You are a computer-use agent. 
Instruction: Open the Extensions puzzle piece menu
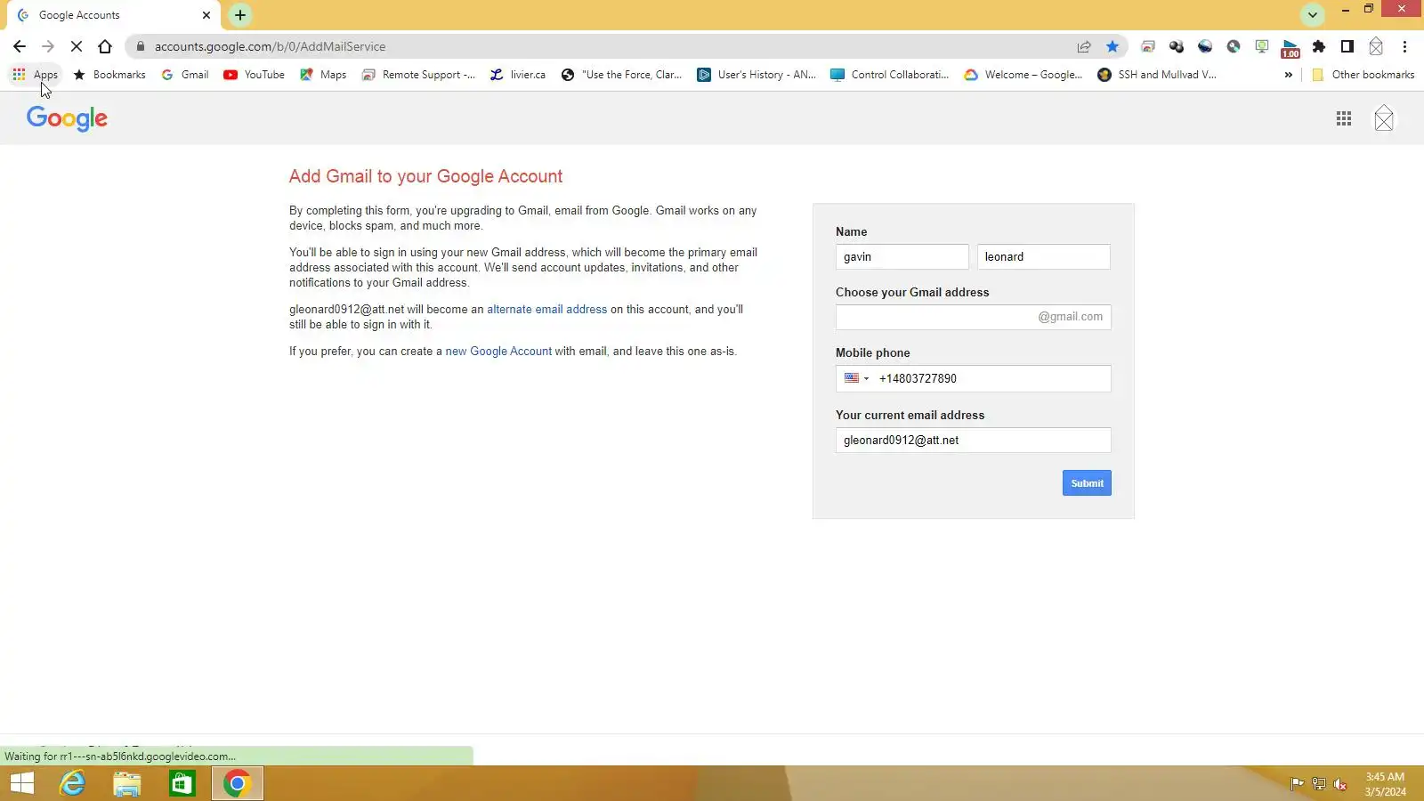click(1319, 46)
